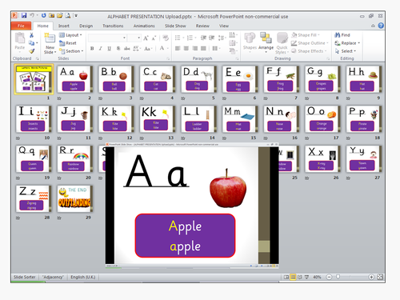The height and width of the screenshot is (300, 400).
Task: Toggle Bold formatting
Action: tap(92, 49)
